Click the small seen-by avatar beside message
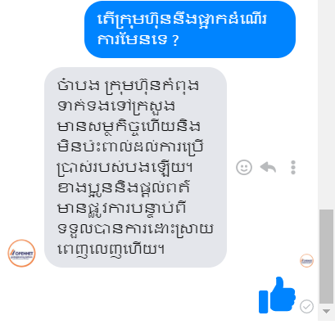This screenshot has height=329, width=335. 306,260
